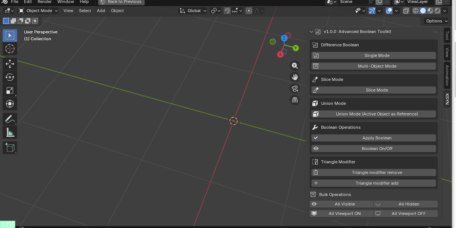Toggle proportional editing
Screen dimensions: 456x228
pos(249,11)
